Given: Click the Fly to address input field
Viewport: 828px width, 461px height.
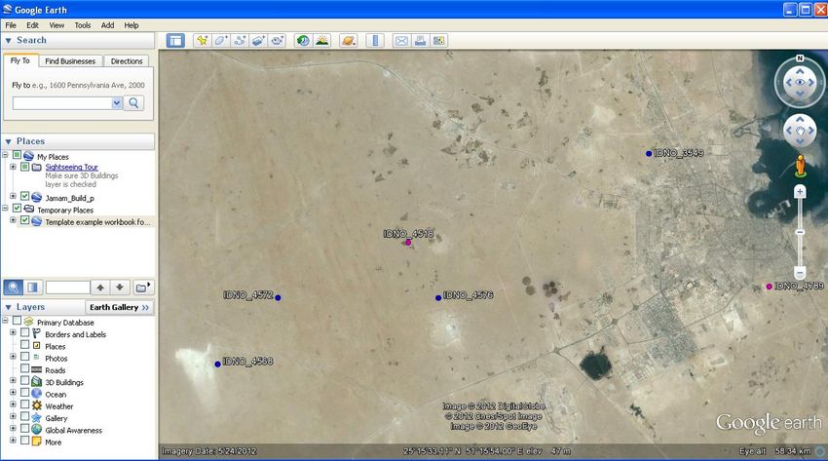Looking at the screenshot, I should click(62, 103).
